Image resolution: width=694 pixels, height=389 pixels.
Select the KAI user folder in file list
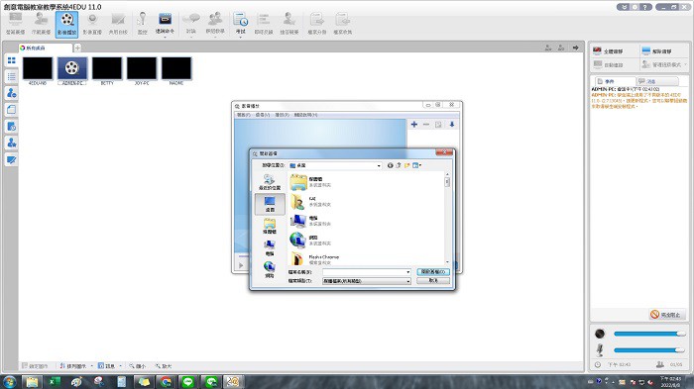(310, 202)
